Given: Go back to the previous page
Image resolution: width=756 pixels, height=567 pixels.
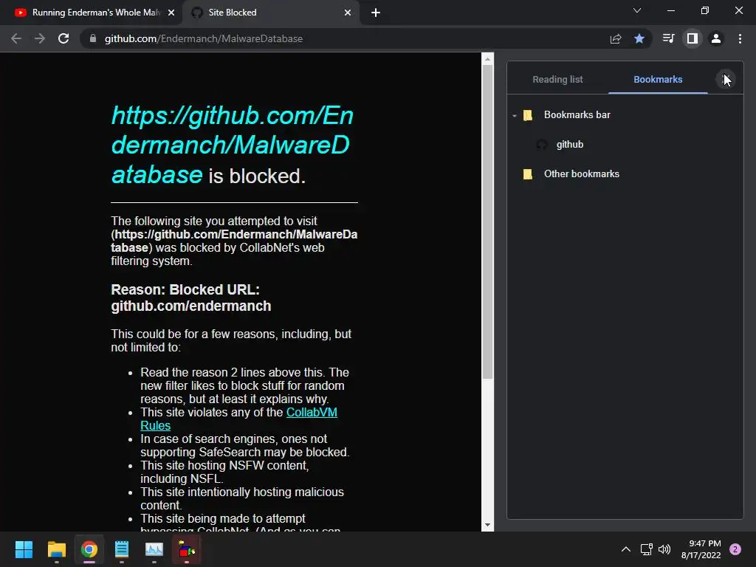Looking at the screenshot, I should point(16,38).
